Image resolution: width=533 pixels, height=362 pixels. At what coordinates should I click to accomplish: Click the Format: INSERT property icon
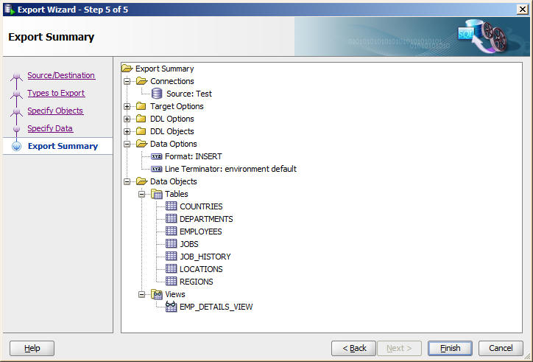click(156, 156)
